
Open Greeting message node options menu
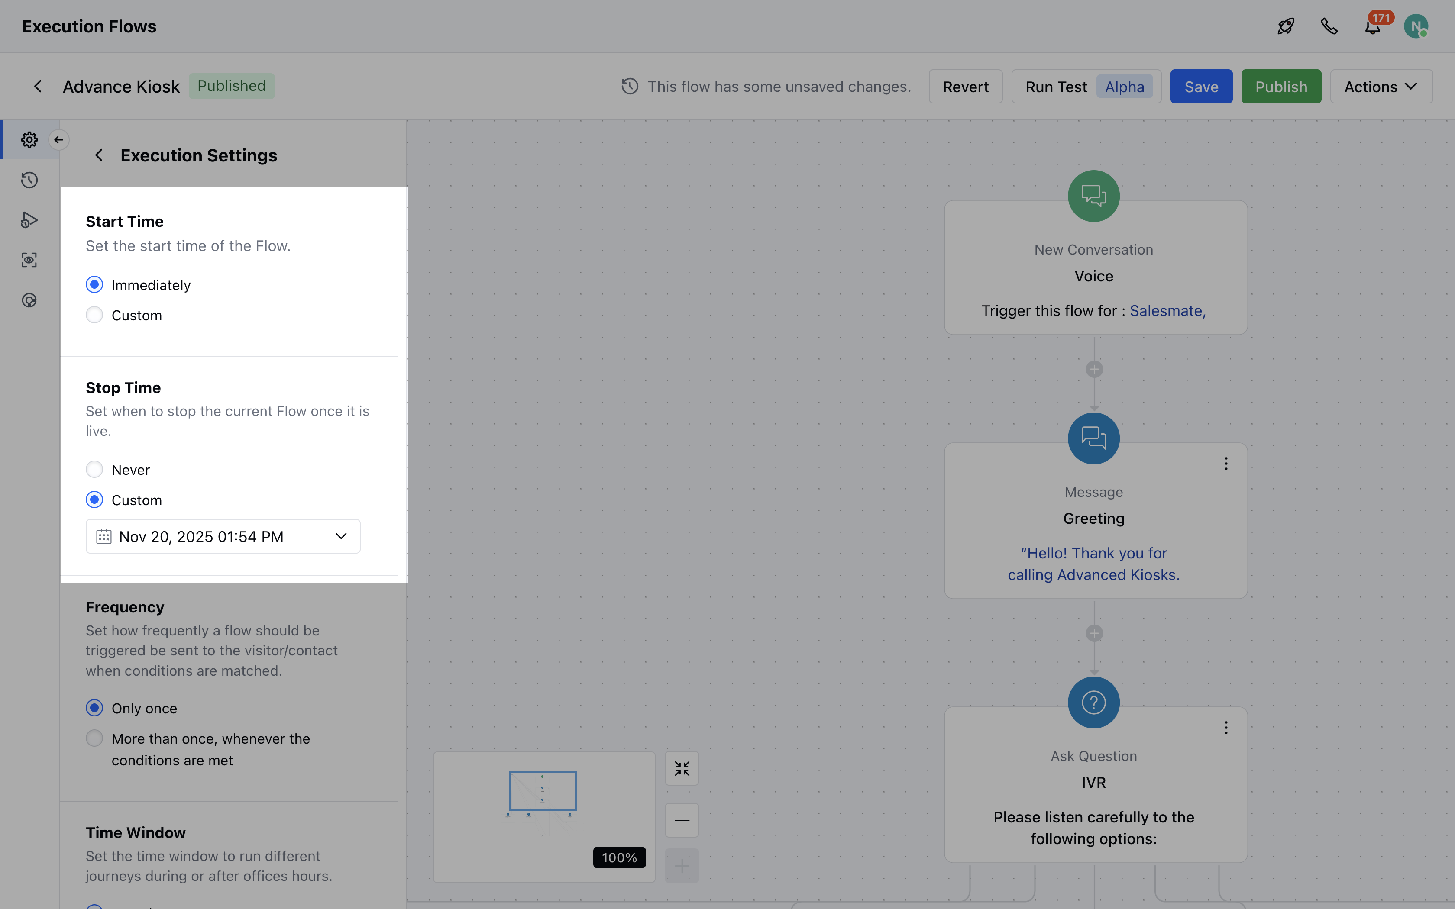tap(1226, 464)
